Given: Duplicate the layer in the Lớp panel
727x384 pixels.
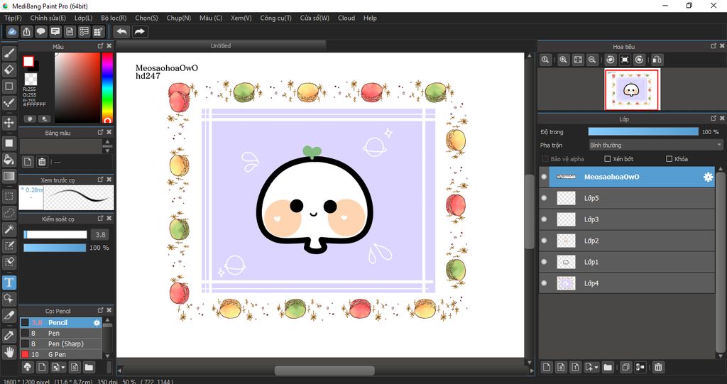Looking at the screenshot, I should [625, 367].
